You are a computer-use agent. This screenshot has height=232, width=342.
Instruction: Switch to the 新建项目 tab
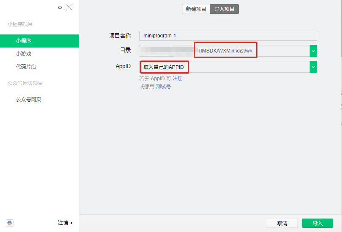pyautogui.click(x=196, y=9)
